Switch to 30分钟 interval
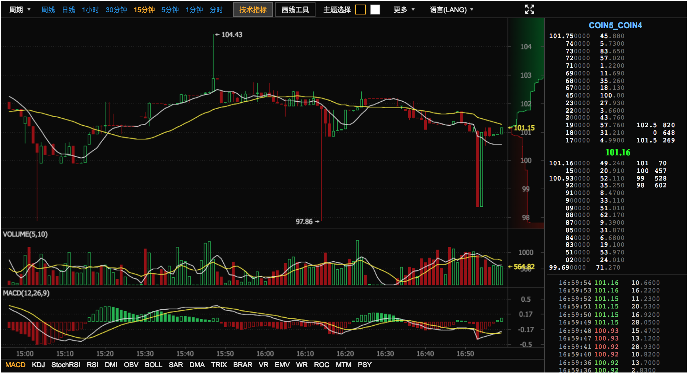689x374 pixels. [116, 10]
